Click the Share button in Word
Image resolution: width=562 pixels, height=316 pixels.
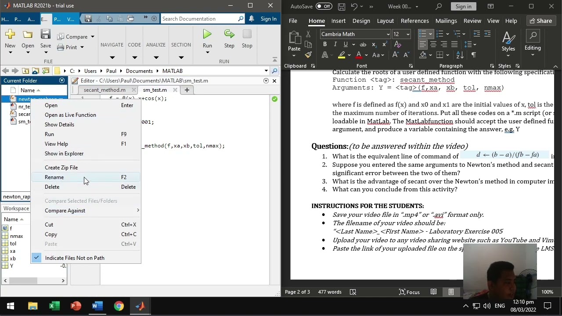[540, 21]
